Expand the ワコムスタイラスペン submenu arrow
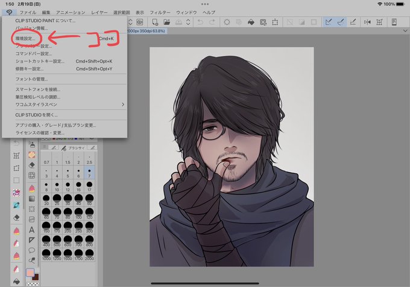This screenshot has width=410, height=287. click(x=122, y=105)
